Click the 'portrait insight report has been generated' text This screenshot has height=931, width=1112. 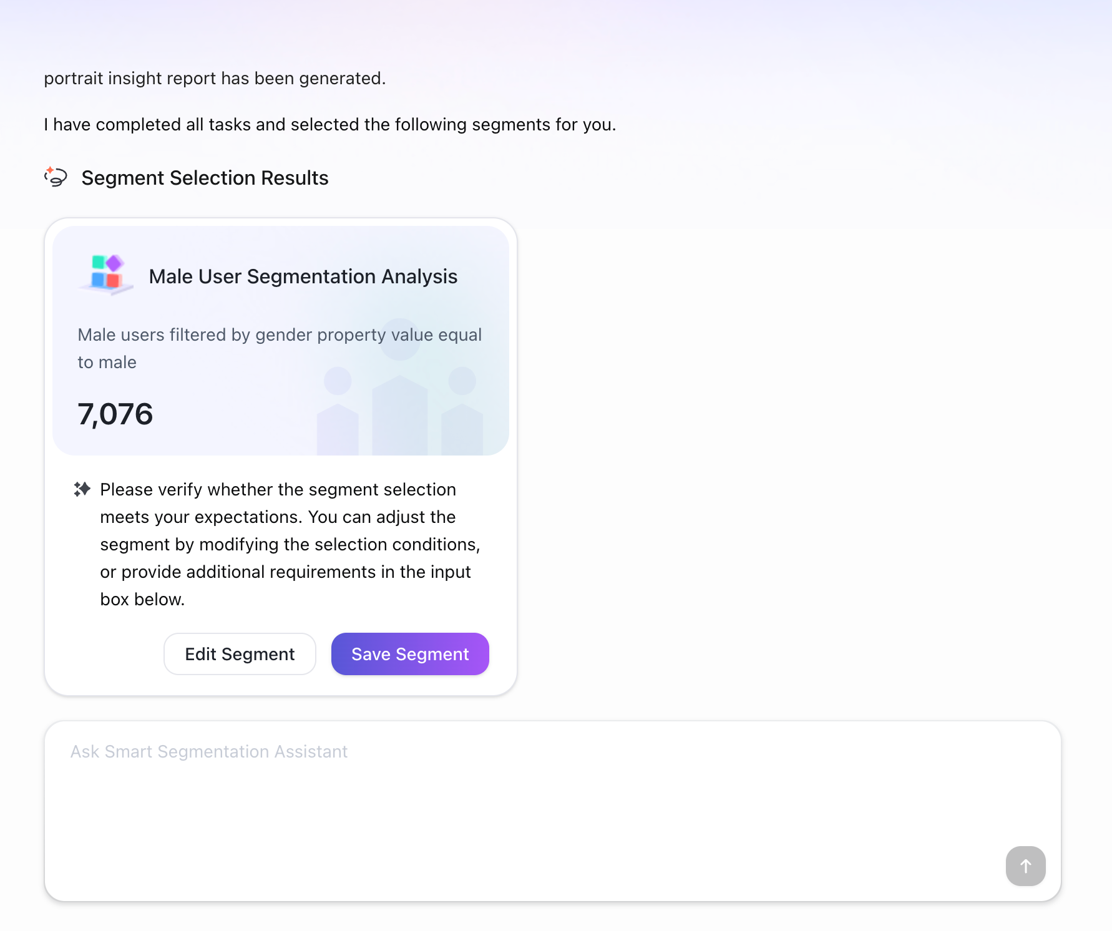[215, 79]
